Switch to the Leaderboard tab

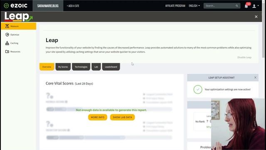111,67
